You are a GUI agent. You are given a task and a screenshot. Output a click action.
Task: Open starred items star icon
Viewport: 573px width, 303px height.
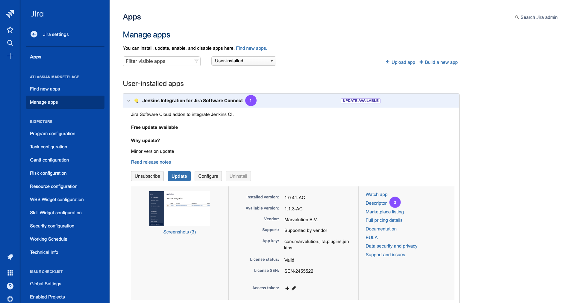10,30
